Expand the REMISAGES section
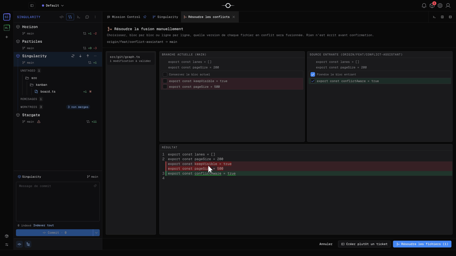Screen dimensions: 456x256 tap(29, 99)
